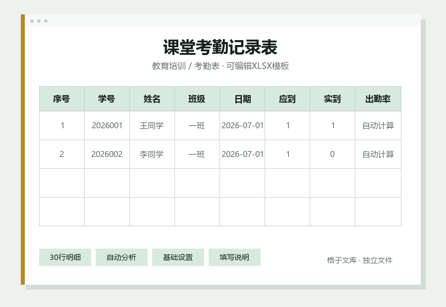Open the 填写说明 tag
This screenshot has height=307, width=446.
click(x=234, y=257)
